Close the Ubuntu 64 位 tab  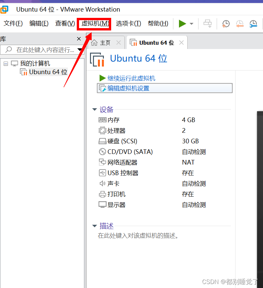point(182,43)
